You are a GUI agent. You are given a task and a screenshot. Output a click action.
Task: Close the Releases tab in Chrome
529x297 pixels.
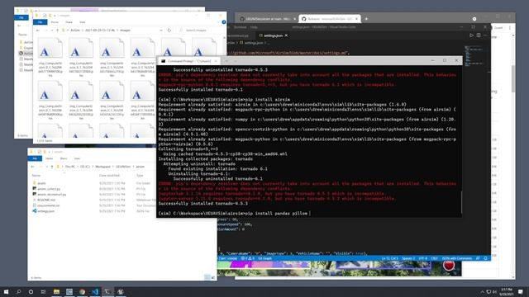point(356,19)
